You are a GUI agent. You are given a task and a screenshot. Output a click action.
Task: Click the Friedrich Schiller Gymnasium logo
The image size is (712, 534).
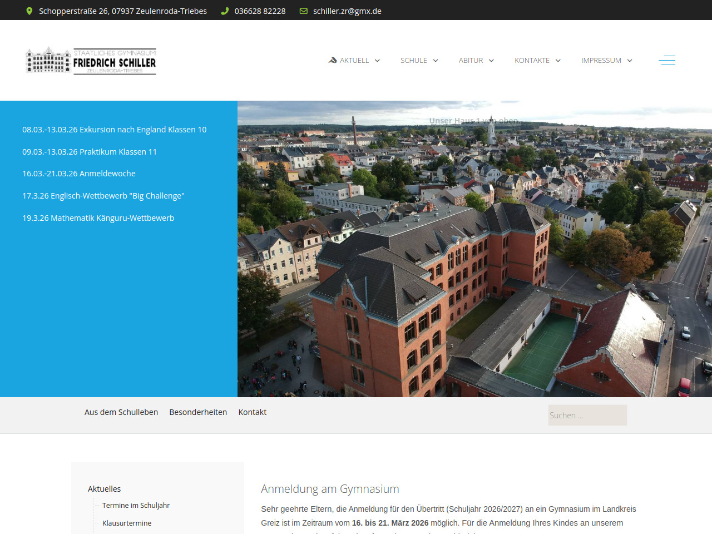91,61
